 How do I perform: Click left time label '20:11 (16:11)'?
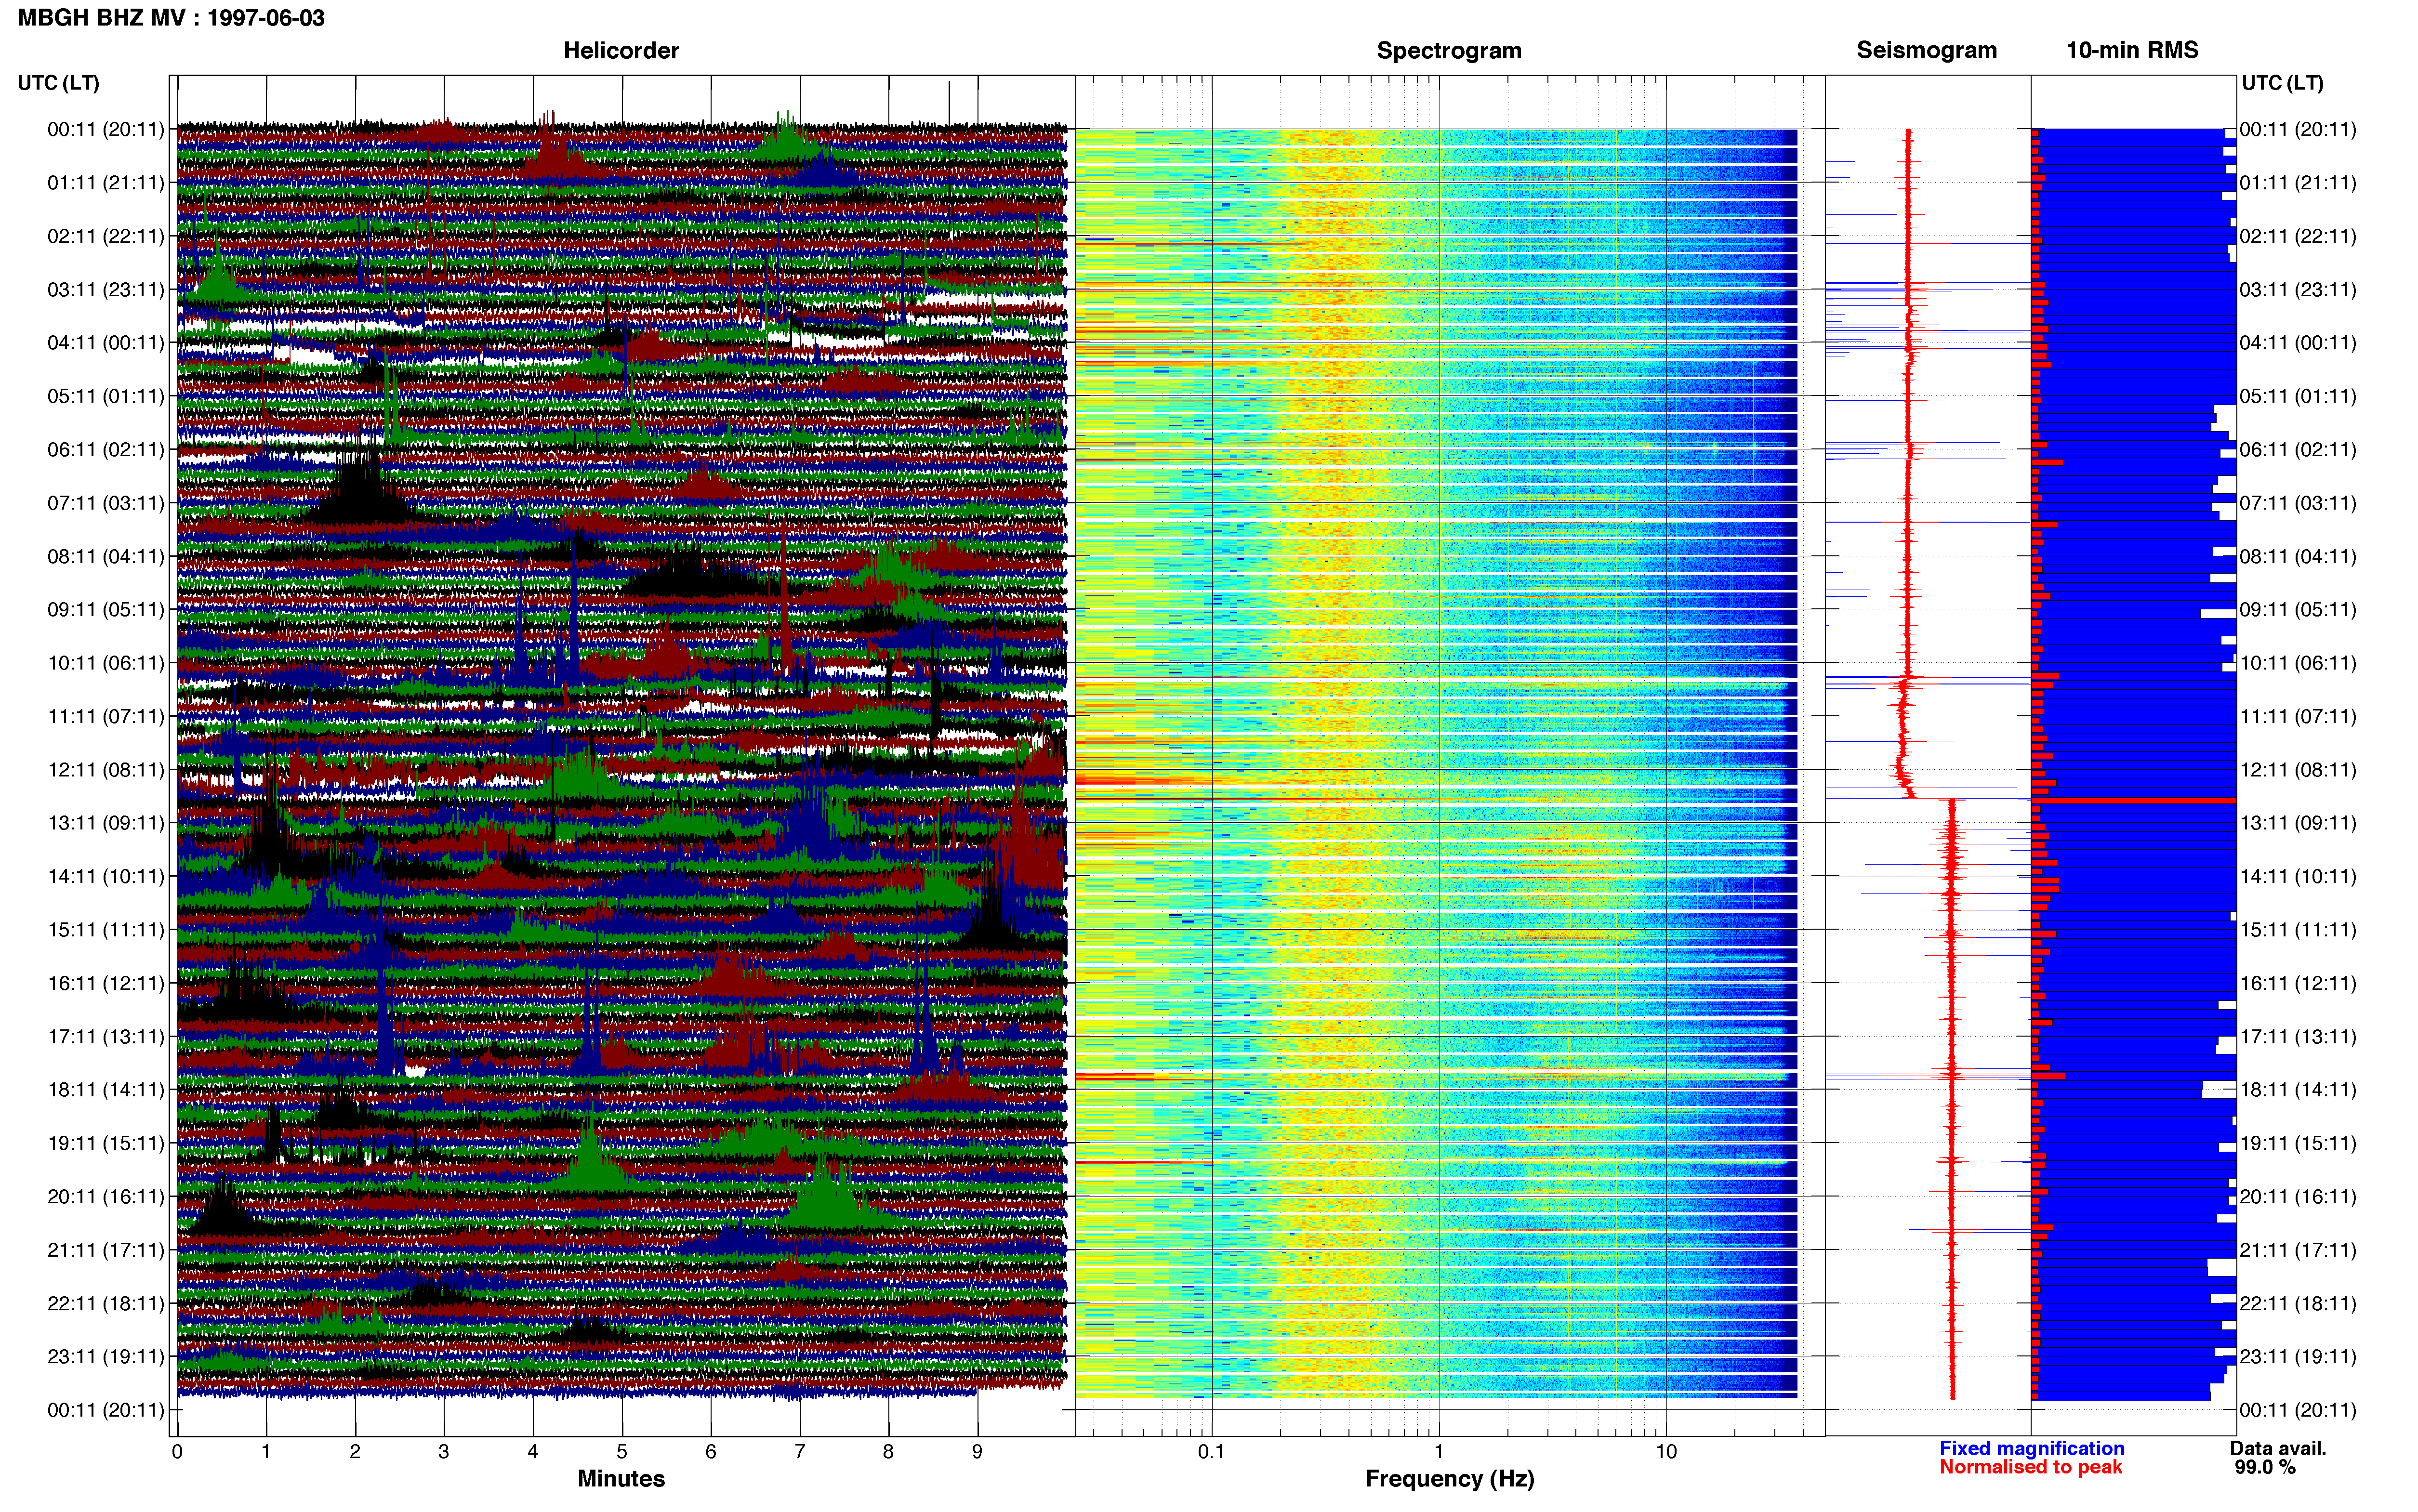tap(106, 1197)
